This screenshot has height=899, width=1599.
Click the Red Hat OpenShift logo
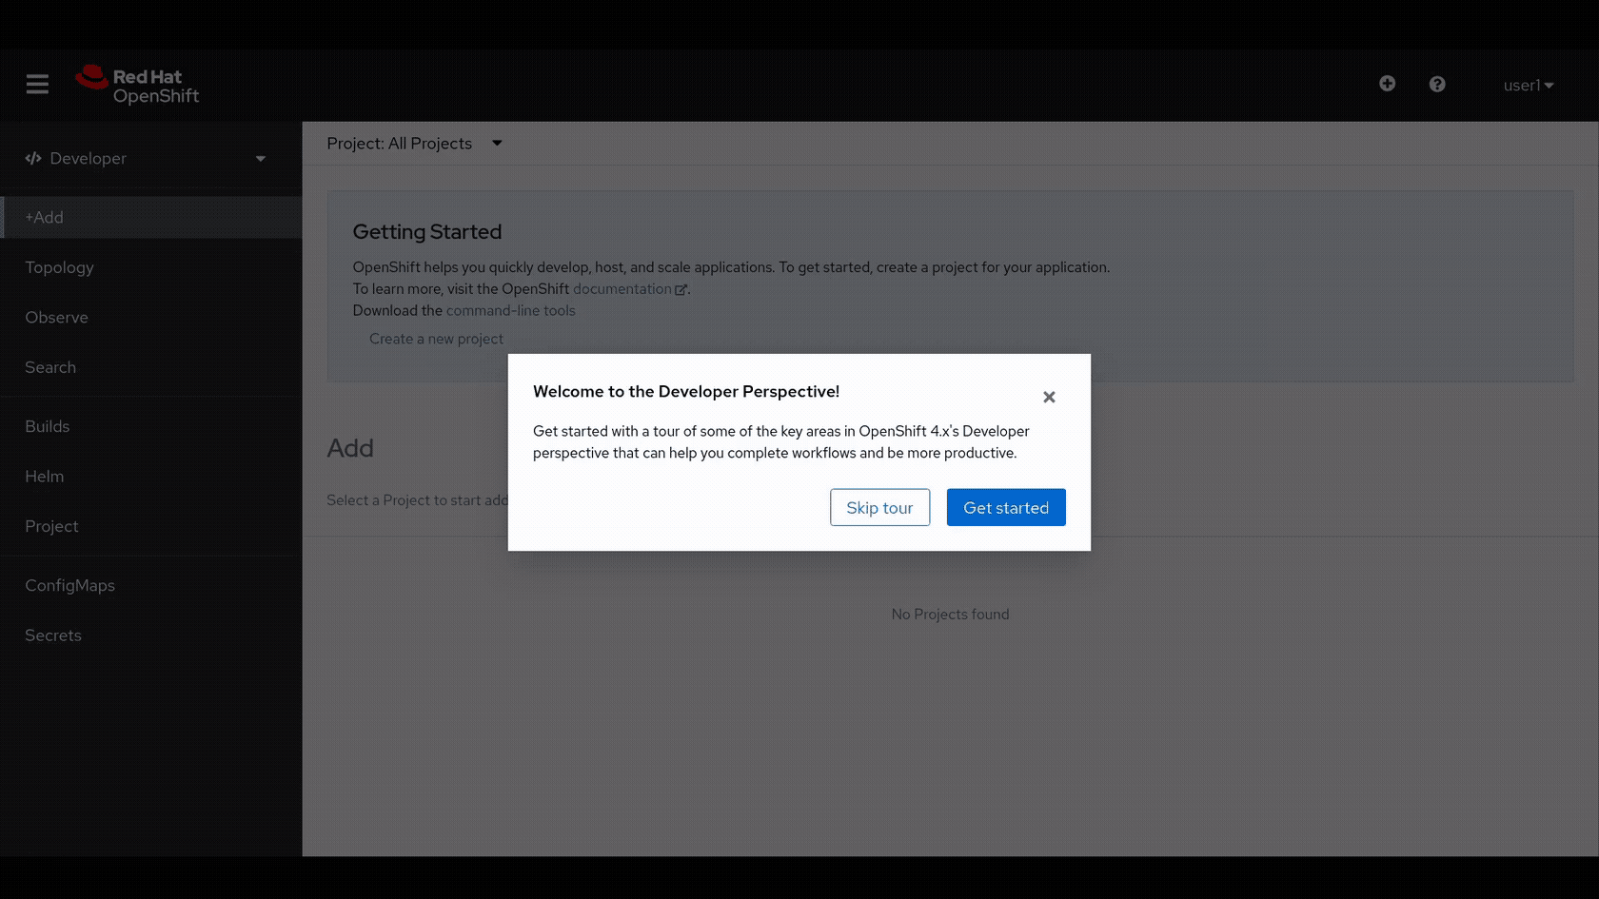pos(138,86)
